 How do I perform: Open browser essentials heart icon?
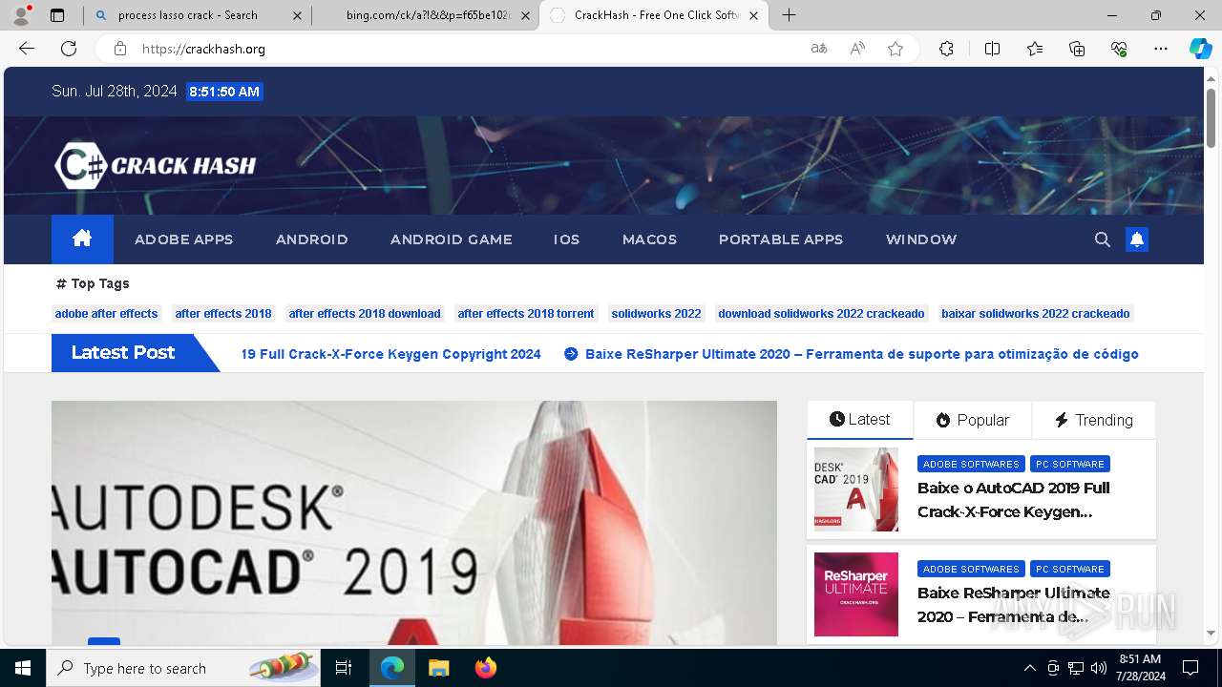pyautogui.click(x=1119, y=49)
